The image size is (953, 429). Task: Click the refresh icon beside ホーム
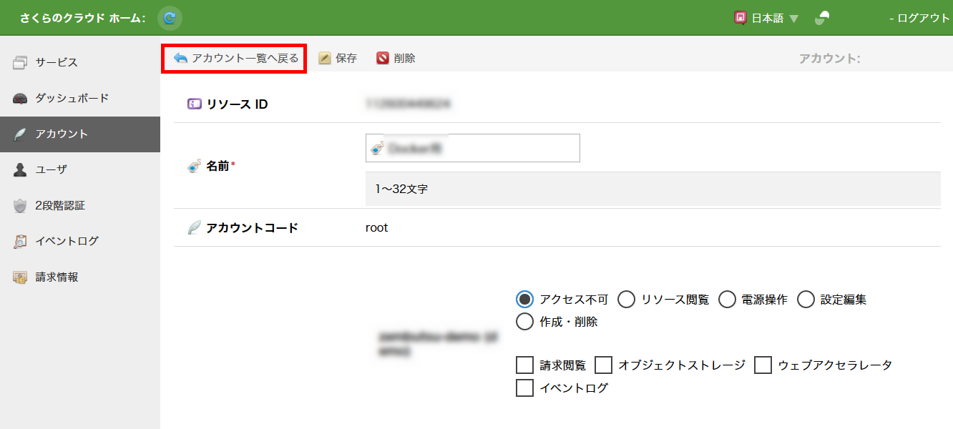point(170,18)
